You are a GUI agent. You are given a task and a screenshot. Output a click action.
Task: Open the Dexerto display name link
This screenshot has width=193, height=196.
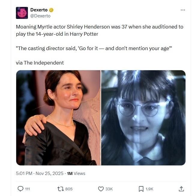tap(39, 10)
